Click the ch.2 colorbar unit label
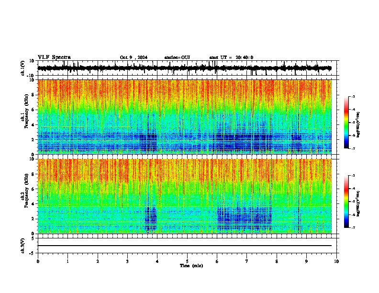 [x=358, y=203]
